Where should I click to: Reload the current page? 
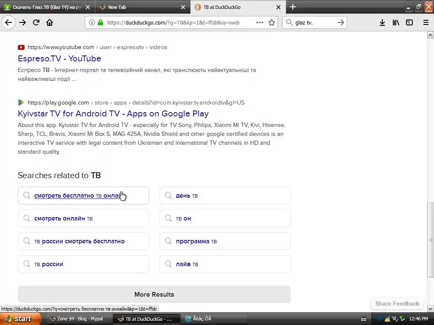(x=36, y=22)
